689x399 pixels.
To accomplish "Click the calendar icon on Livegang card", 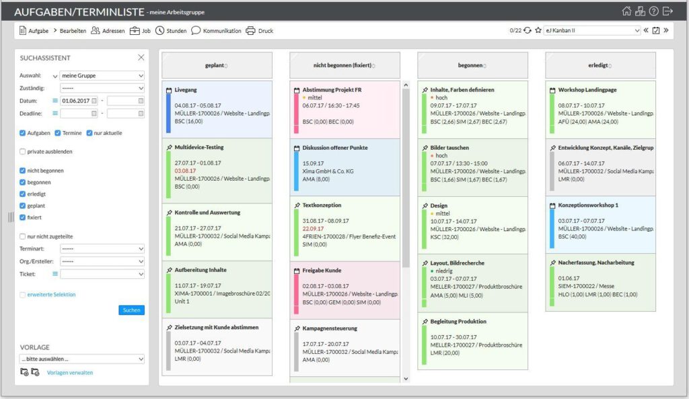I will tap(169, 90).
